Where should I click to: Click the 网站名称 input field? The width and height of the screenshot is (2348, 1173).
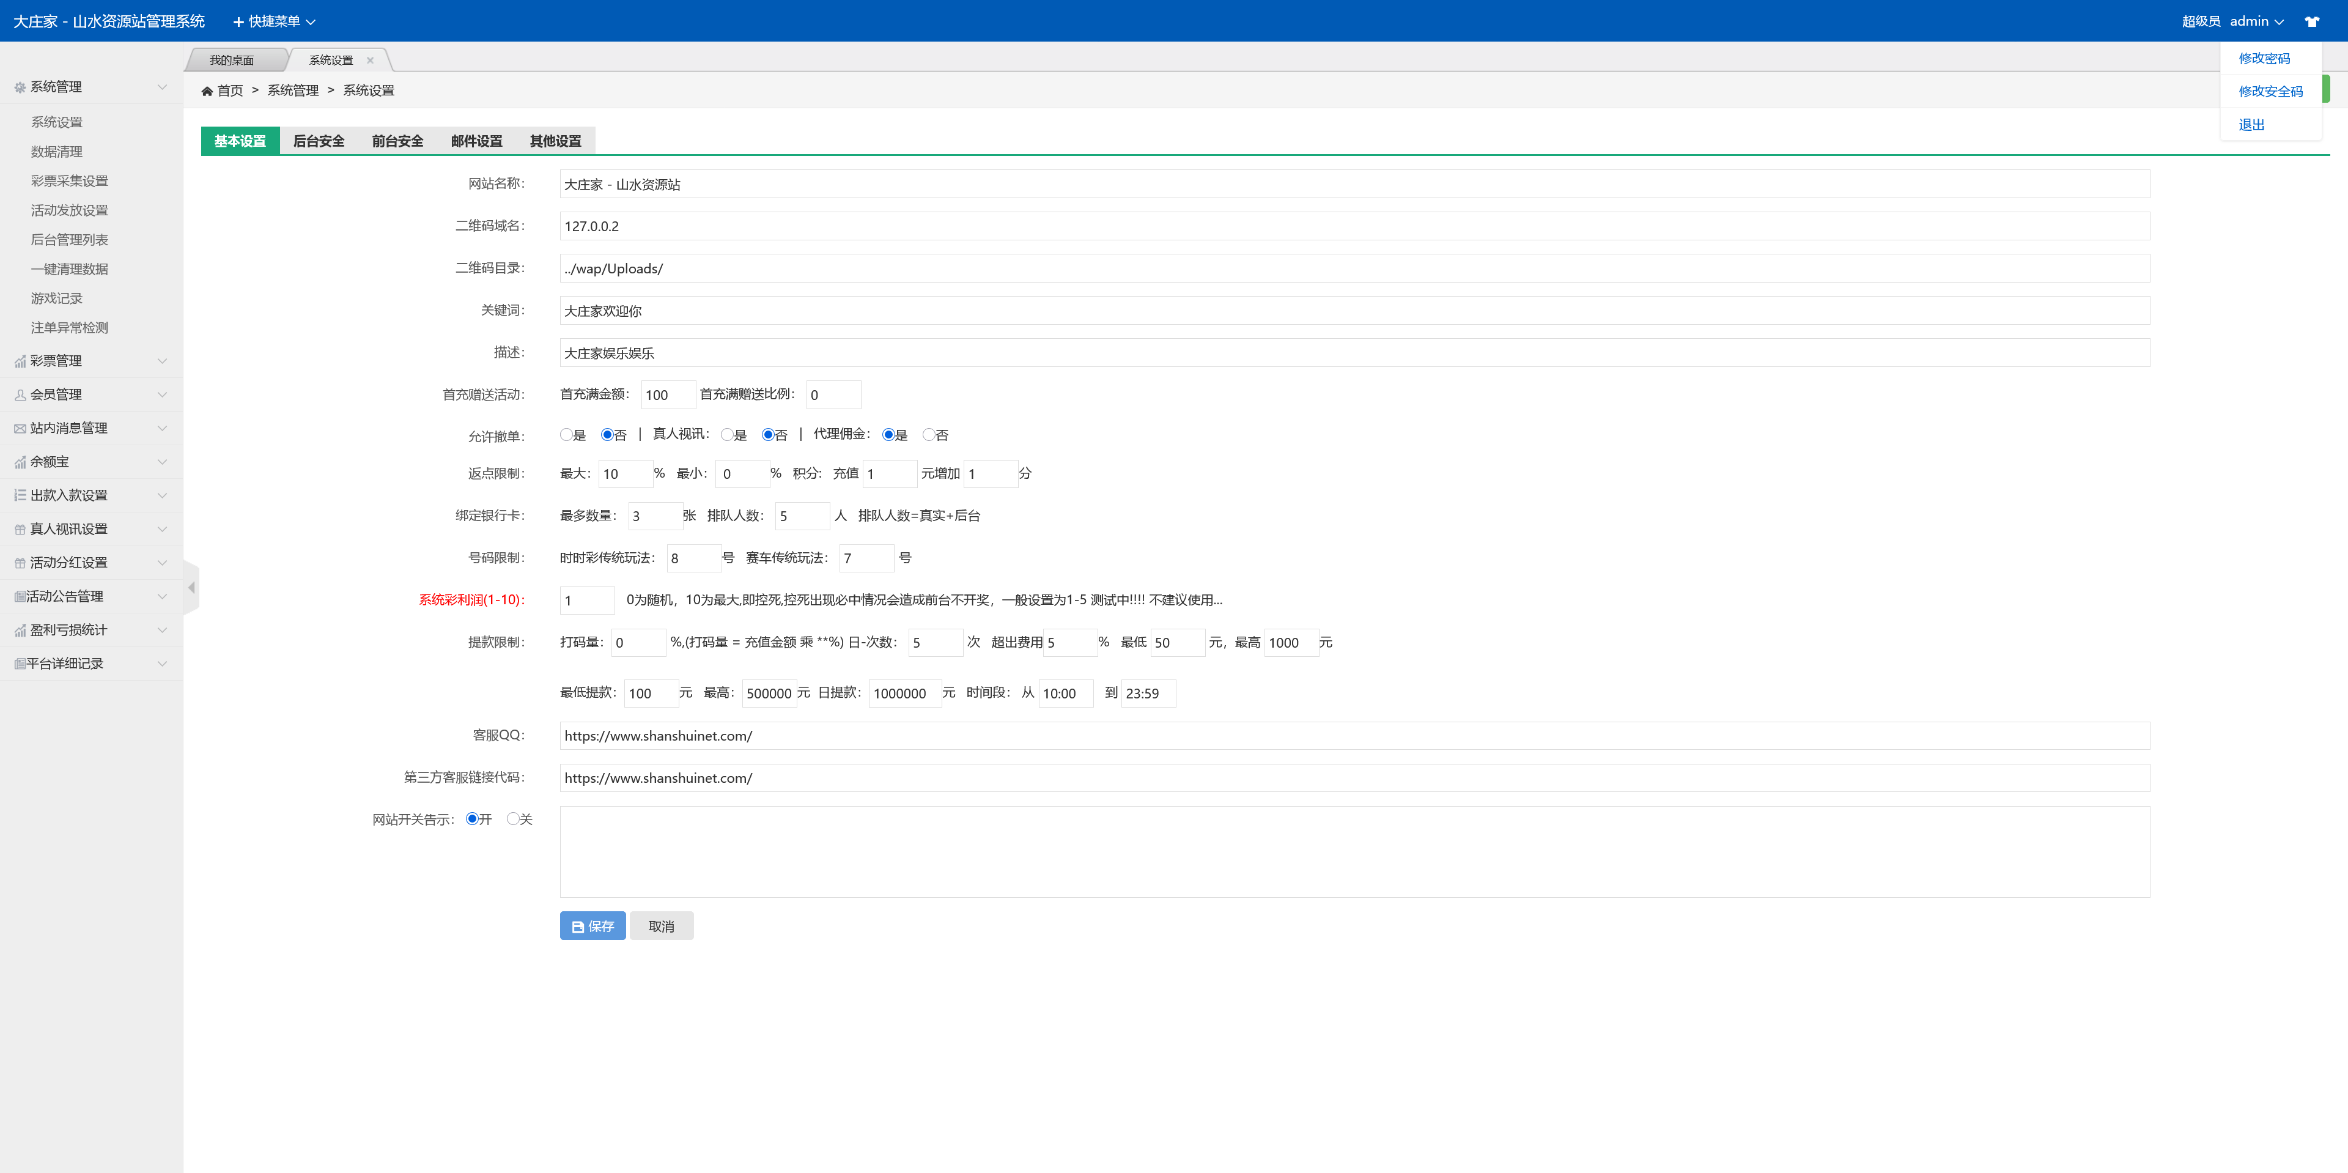click(x=1354, y=184)
